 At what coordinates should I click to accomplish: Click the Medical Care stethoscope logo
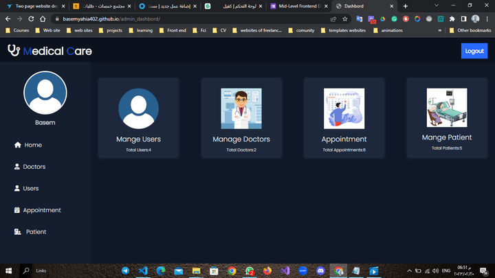[x=14, y=50]
